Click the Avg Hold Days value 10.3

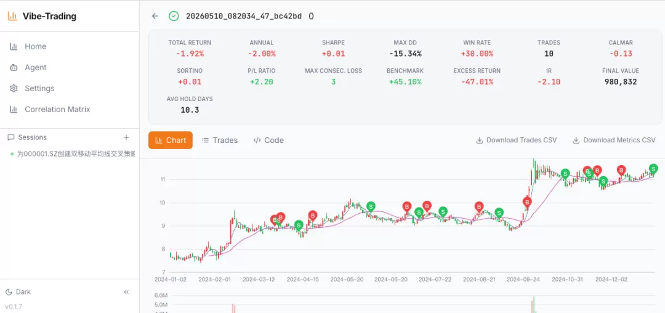[x=190, y=110]
